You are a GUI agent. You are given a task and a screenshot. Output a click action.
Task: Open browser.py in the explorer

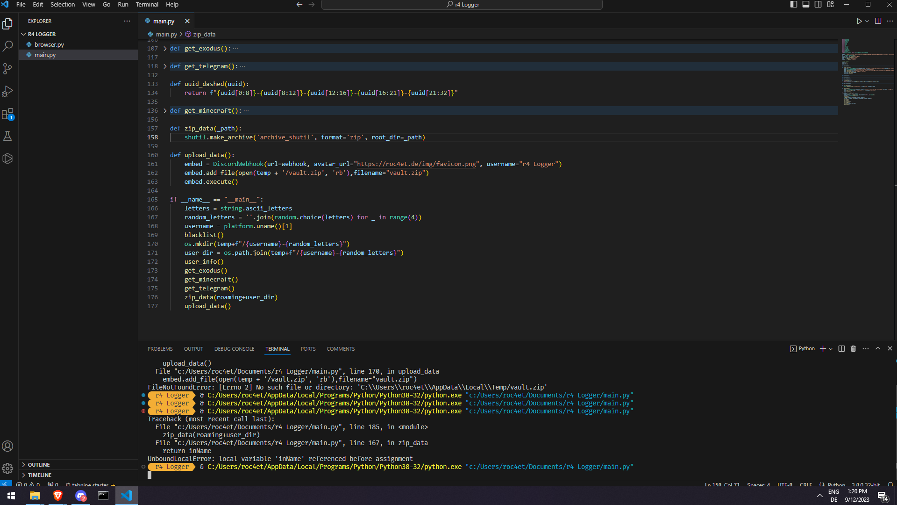[49, 45]
